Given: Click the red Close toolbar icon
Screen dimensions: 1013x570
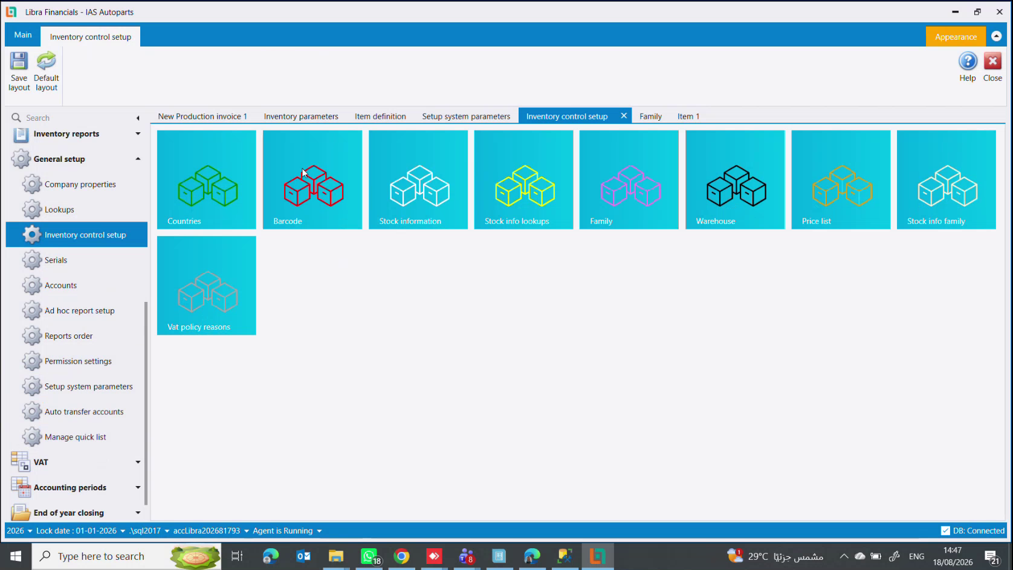Looking at the screenshot, I should [x=992, y=61].
